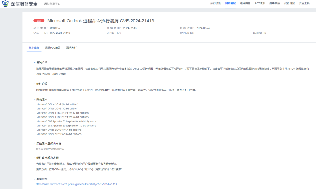
Task: Select the 命令注入 attack type value
Action: click(x=55, y=28)
